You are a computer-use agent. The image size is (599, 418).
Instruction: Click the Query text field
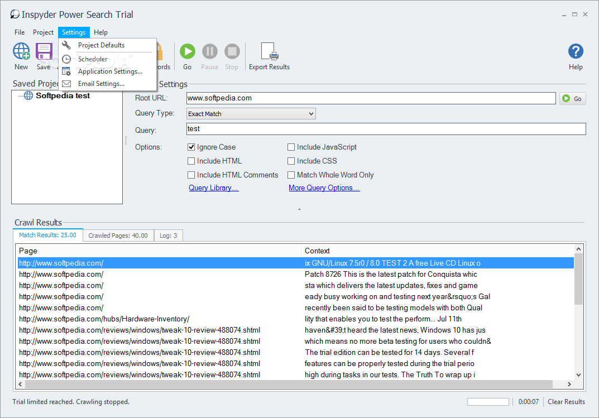[386, 129]
